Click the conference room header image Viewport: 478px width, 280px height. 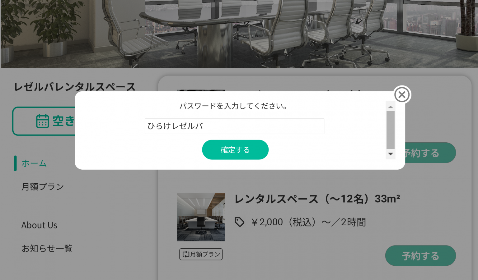(239, 34)
